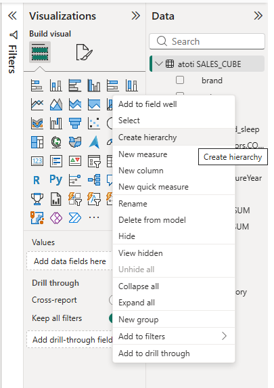Select the R script visual
Viewport: 274px width, 388px height.
37,180
